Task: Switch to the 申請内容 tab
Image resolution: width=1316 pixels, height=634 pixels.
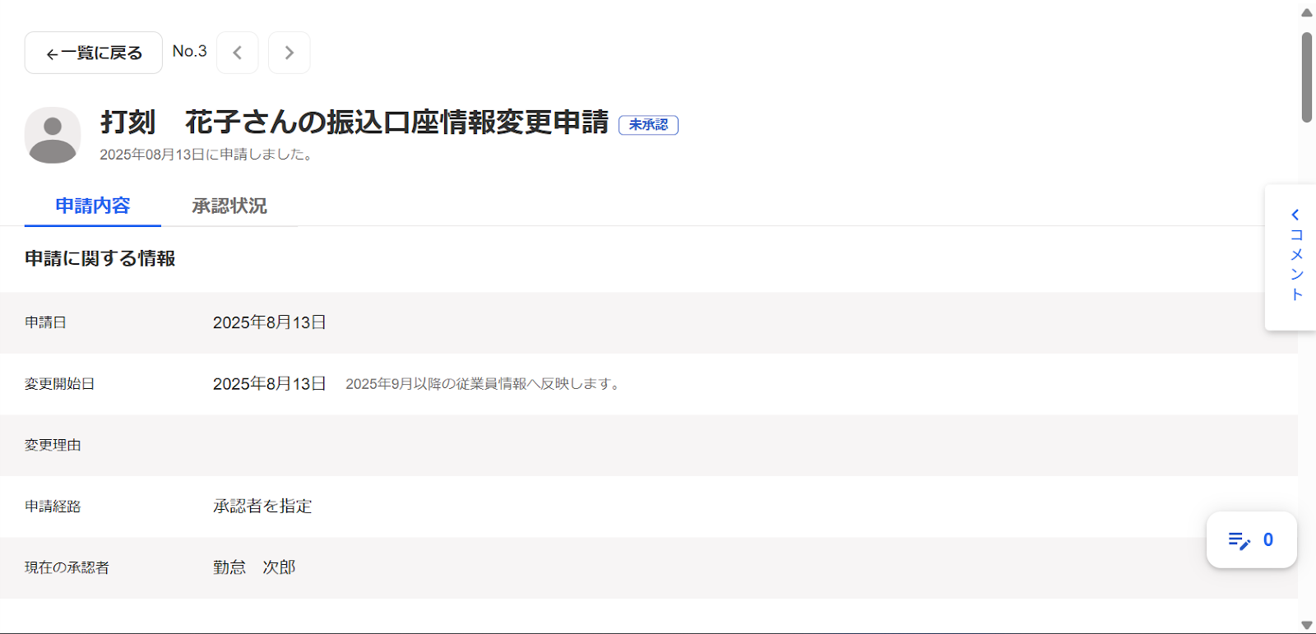Action: pyautogui.click(x=93, y=206)
